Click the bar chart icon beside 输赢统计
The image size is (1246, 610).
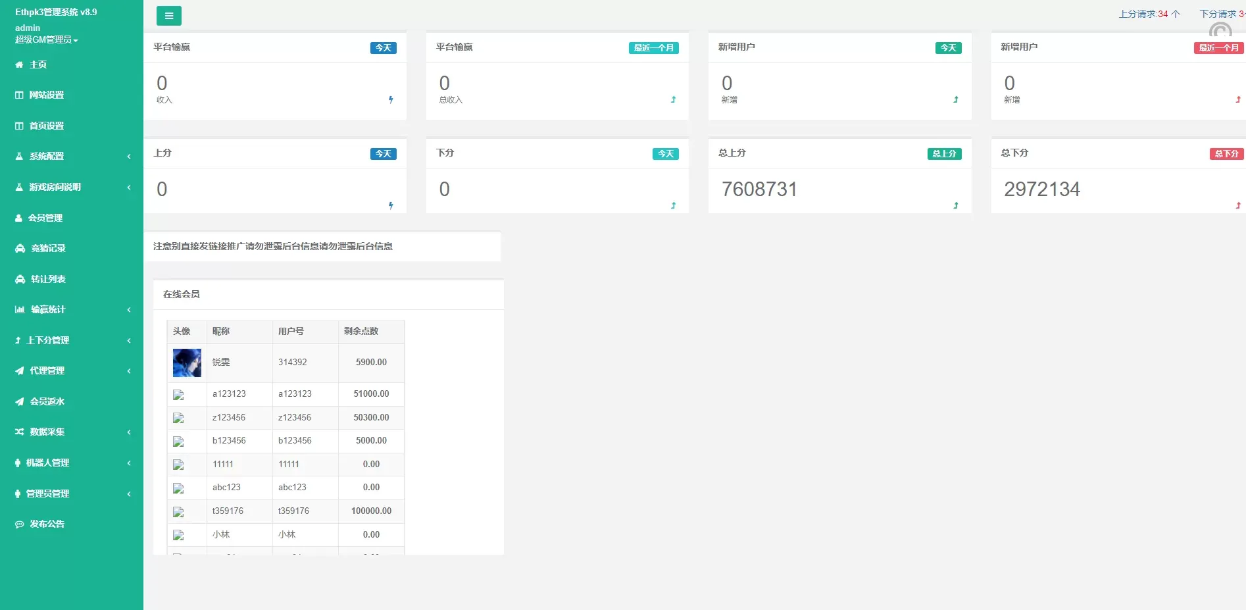20,310
